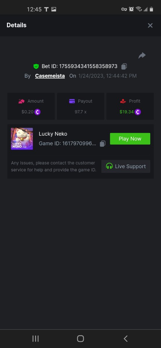The height and width of the screenshot is (348, 161).
Task: Copy the Game ID number
Action: click(103, 144)
